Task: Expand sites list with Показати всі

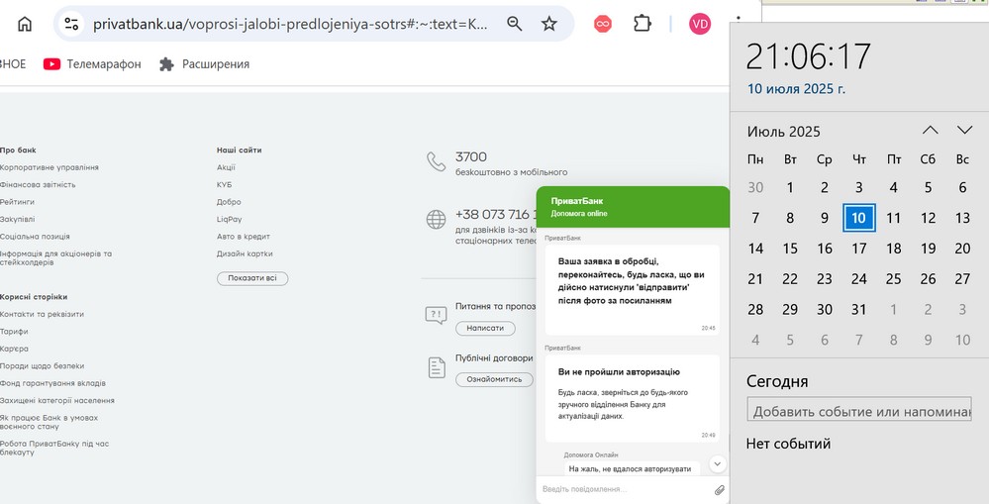Action: (x=252, y=278)
